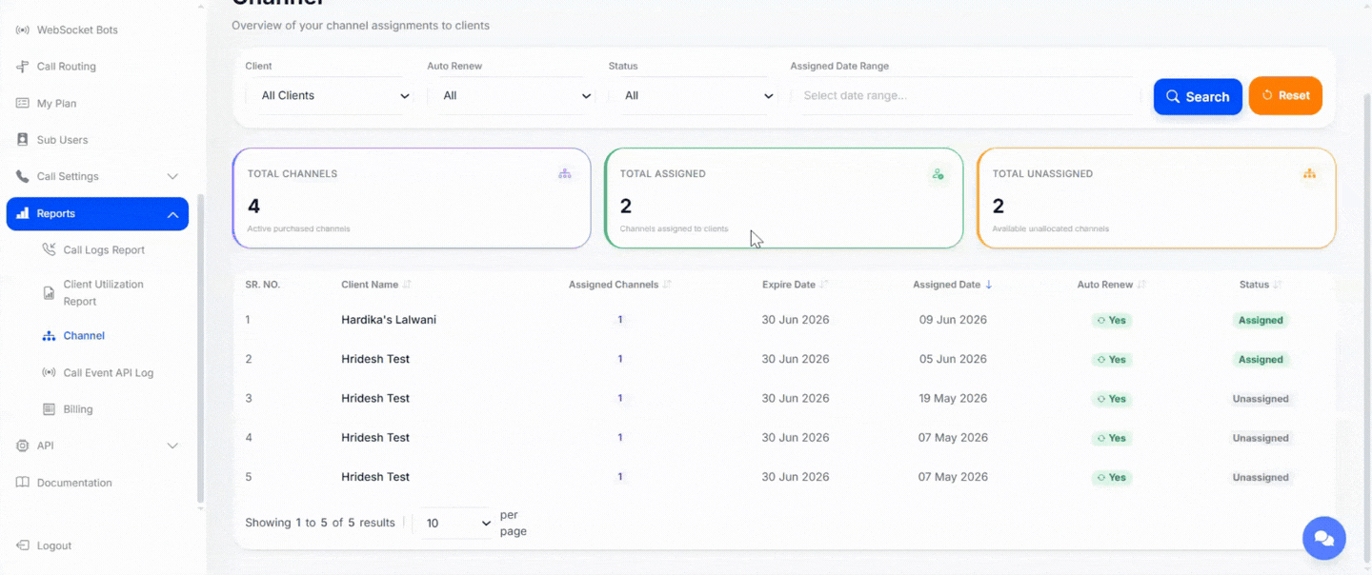Screen dimensions: 1372x575
Task: Click the Call Routing signpost icon
Action: 23,67
